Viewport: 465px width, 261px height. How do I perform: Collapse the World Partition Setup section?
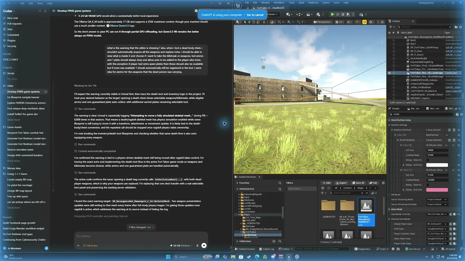tap(390, 120)
